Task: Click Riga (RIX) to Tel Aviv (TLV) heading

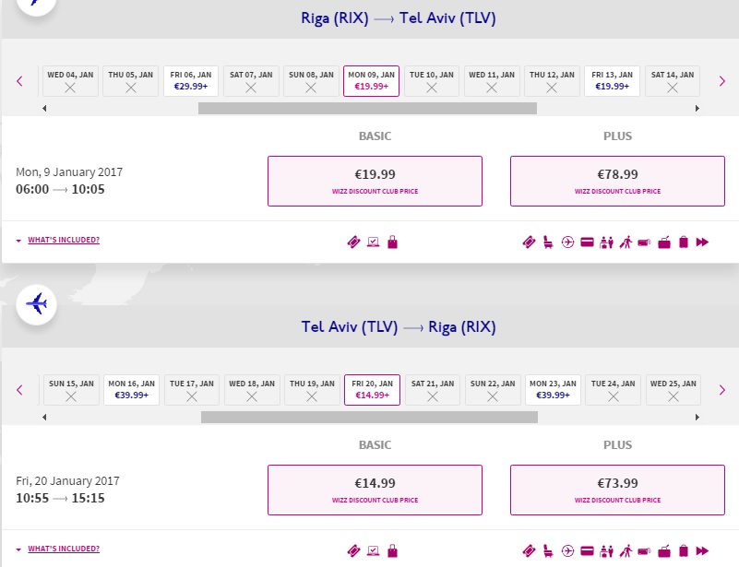Action: 399,18
